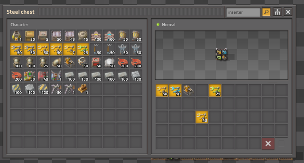Select the green inserter stack of 25 in chest
Viewport: 304px width, 163px height.
215,90
